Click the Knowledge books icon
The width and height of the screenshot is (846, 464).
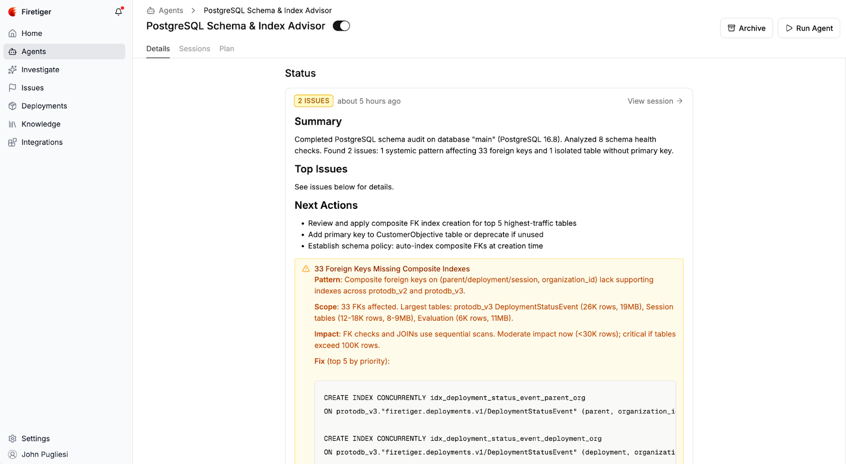[13, 124]
